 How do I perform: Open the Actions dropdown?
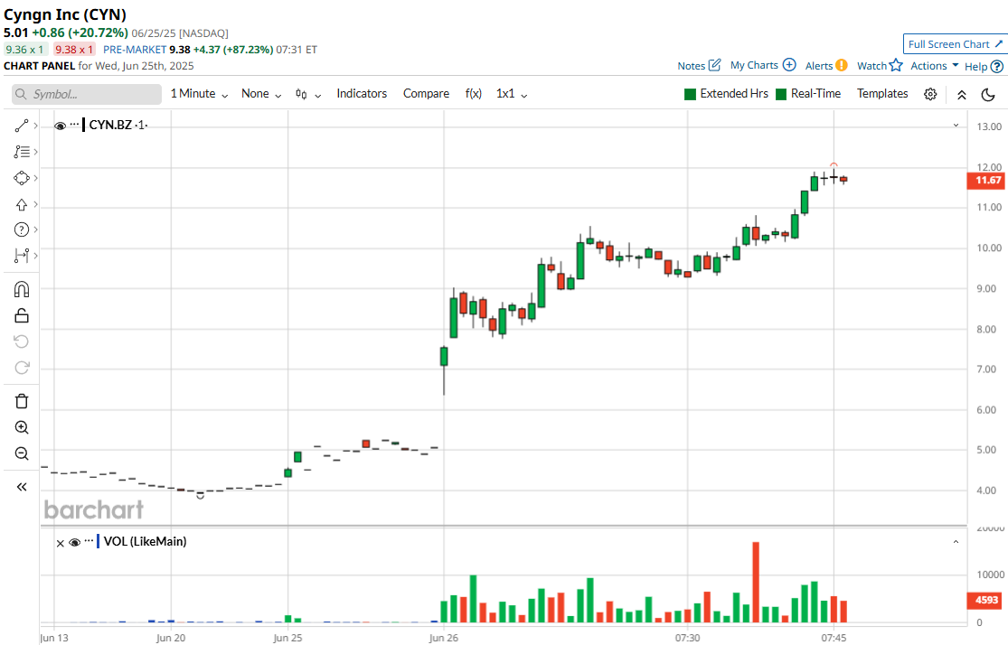[x=935, y=66]
